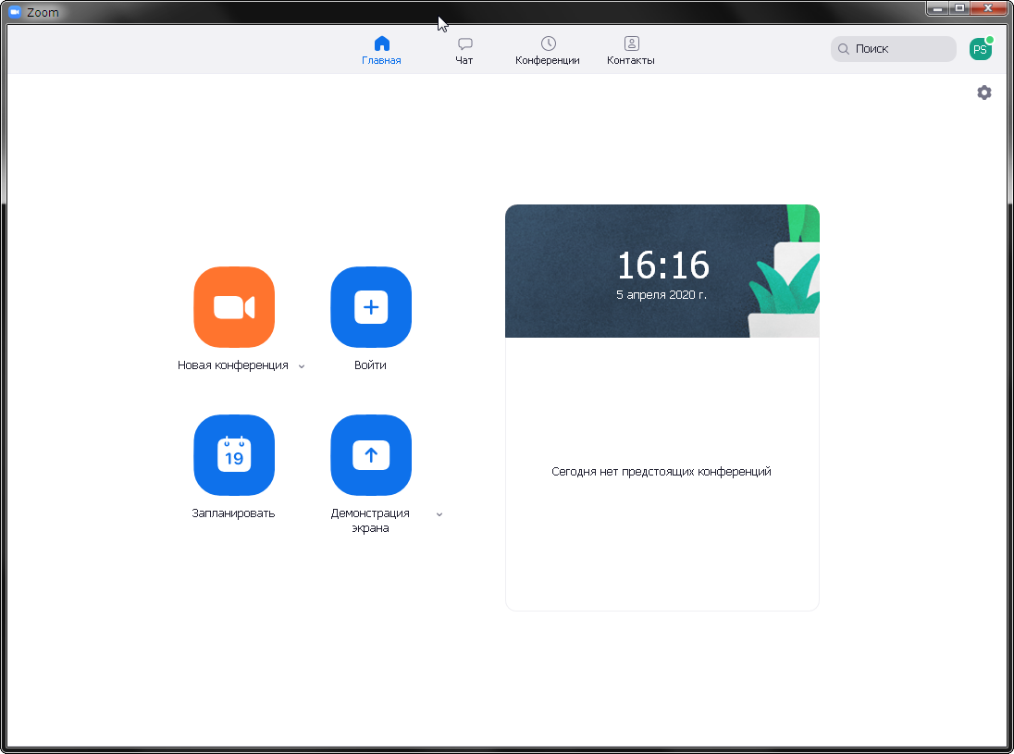Click the Запланировать label
The width and height of the screenshot is (1014, 754).
(233, 513)
